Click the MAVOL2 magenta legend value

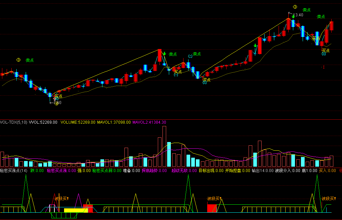[149, 122]
